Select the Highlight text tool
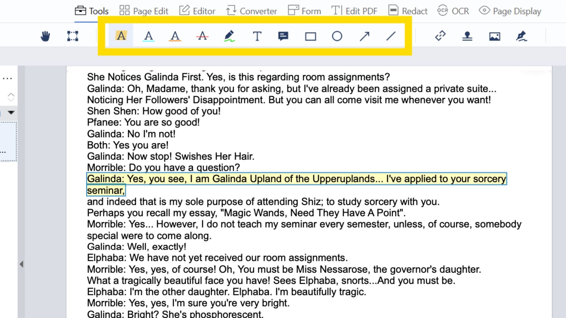Image resolution: width=566 pixels, height=318 pixels. pos(121,36)
